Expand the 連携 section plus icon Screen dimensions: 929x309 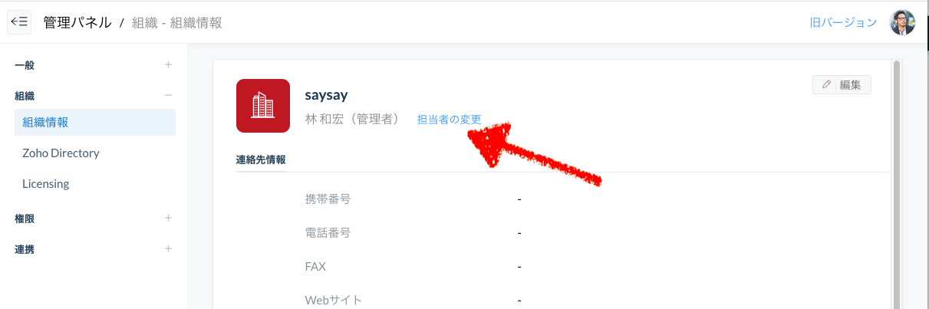coord(168,248)
